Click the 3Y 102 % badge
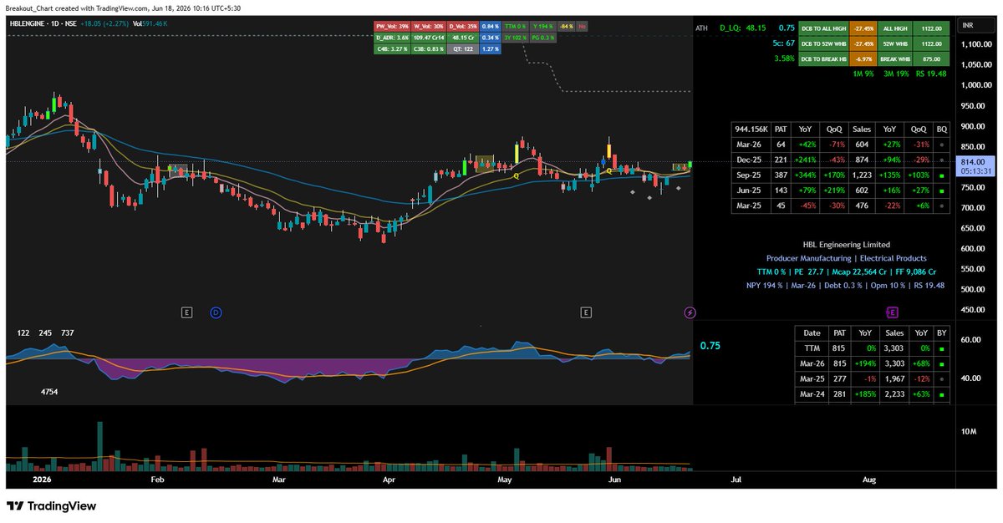Image resolution: width=1003 pixels, height=523 pixels. [x=517, y=38]
